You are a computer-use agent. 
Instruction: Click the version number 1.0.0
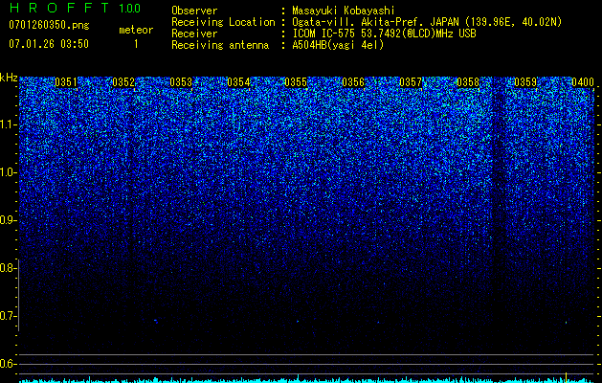(129, 9)
